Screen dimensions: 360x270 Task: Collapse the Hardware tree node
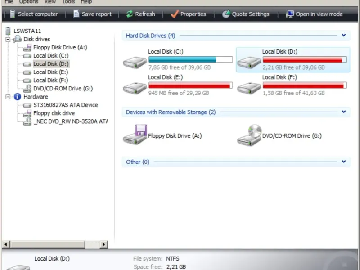pos(8,97)
